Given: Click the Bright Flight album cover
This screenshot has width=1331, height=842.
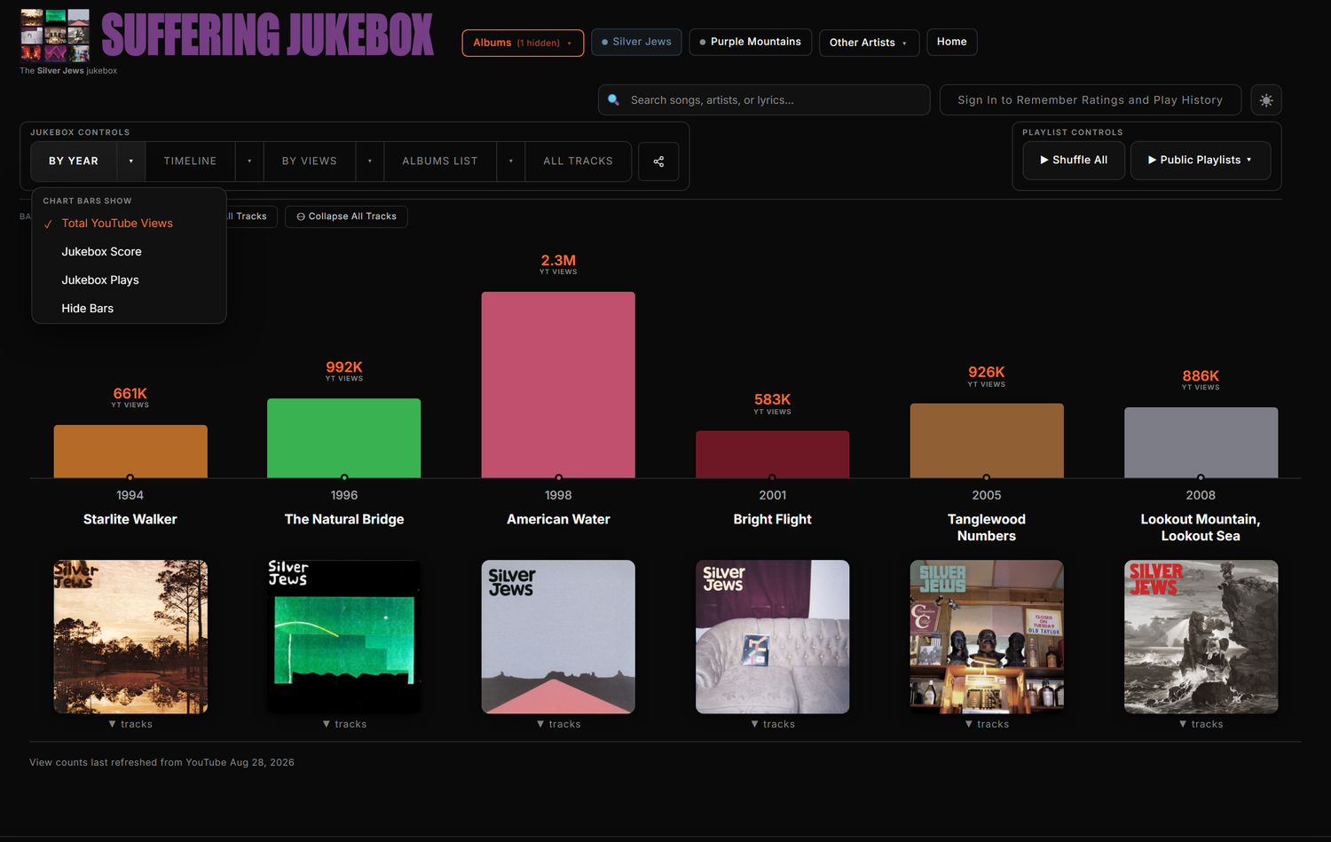Looking at the screenshot, I should [773, 637].
